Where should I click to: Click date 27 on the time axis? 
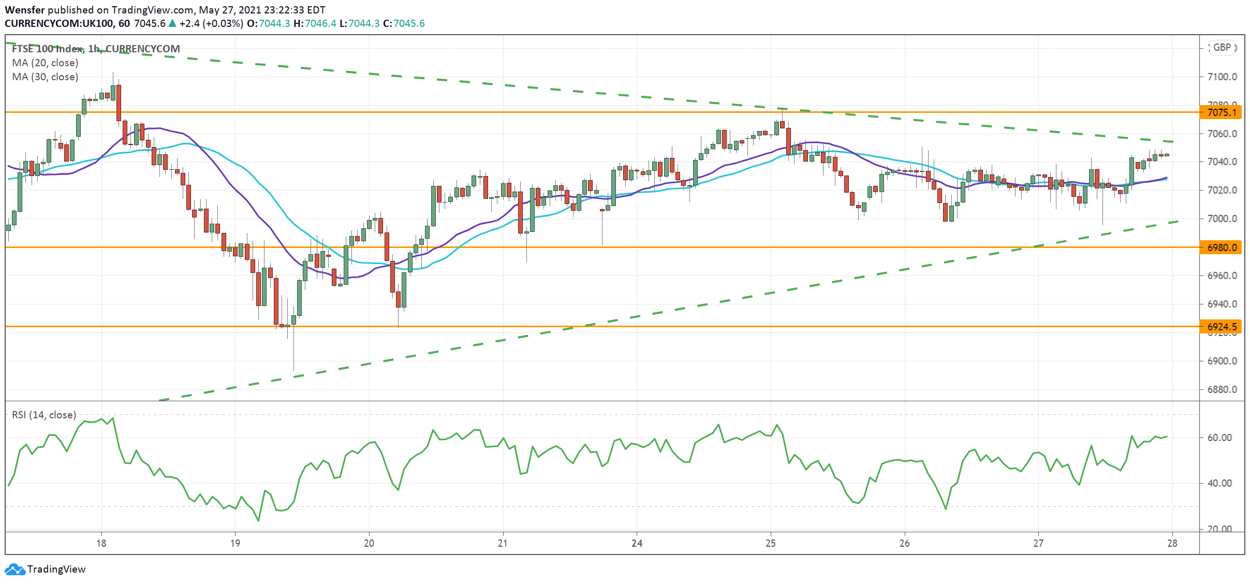pos(1038,543)
